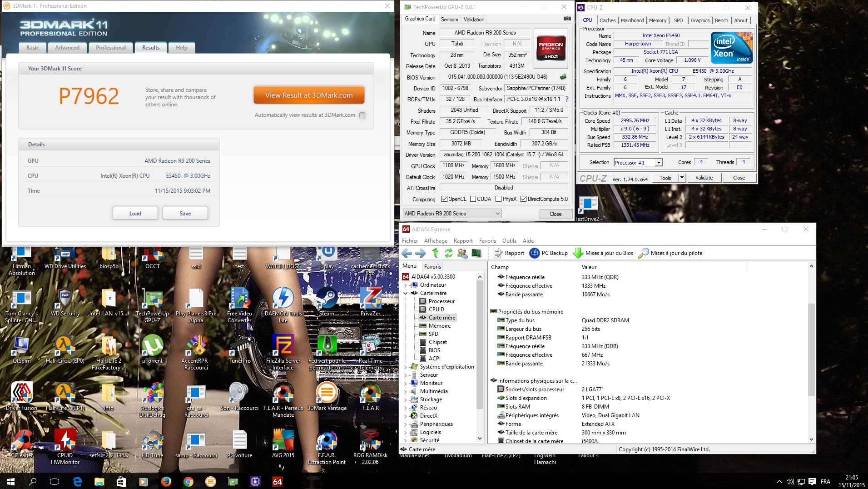Screen dimensions: 868x489
Task: Click Load button in 3DMark 11
Action: [135, 214]
